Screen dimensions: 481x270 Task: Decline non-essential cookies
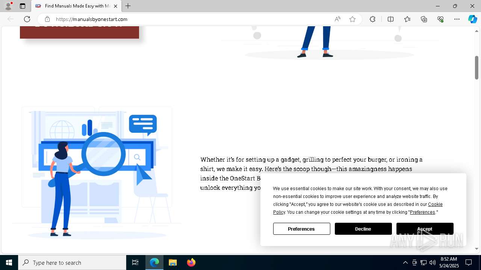363,229
